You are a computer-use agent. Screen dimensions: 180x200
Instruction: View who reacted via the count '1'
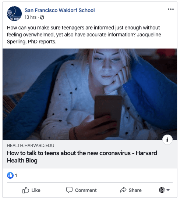pos(16,175)
